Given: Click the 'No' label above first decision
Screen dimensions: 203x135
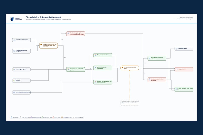Looking at the screenshot, I should [x=62, y=39].
